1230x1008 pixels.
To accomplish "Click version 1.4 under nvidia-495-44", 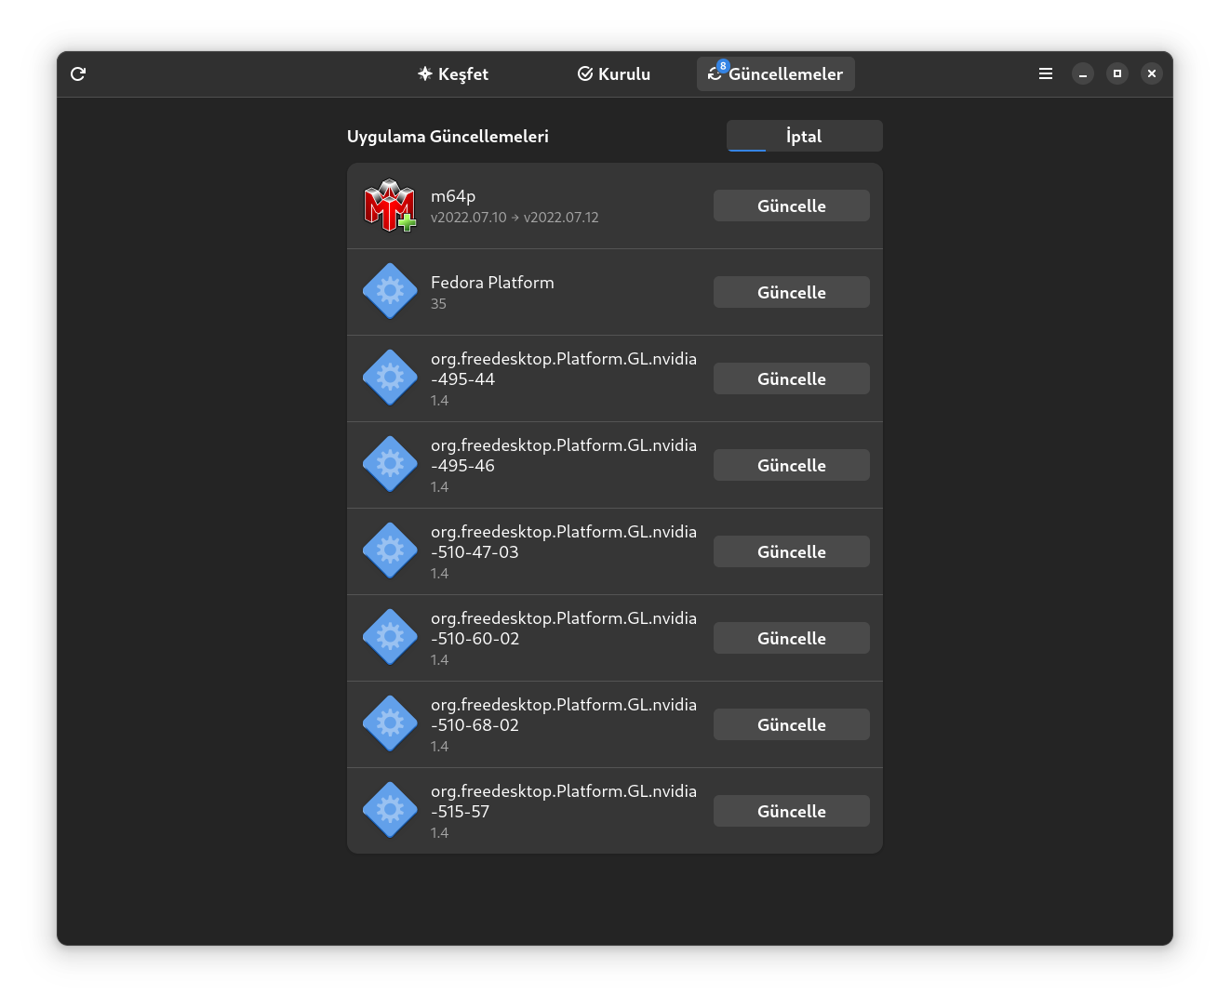I will pyautogui.click(x=439, y=401).
